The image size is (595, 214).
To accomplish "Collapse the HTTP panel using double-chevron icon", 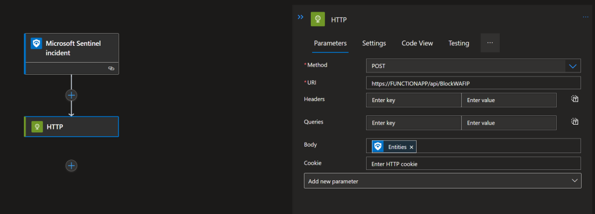I will pos(300,17).
